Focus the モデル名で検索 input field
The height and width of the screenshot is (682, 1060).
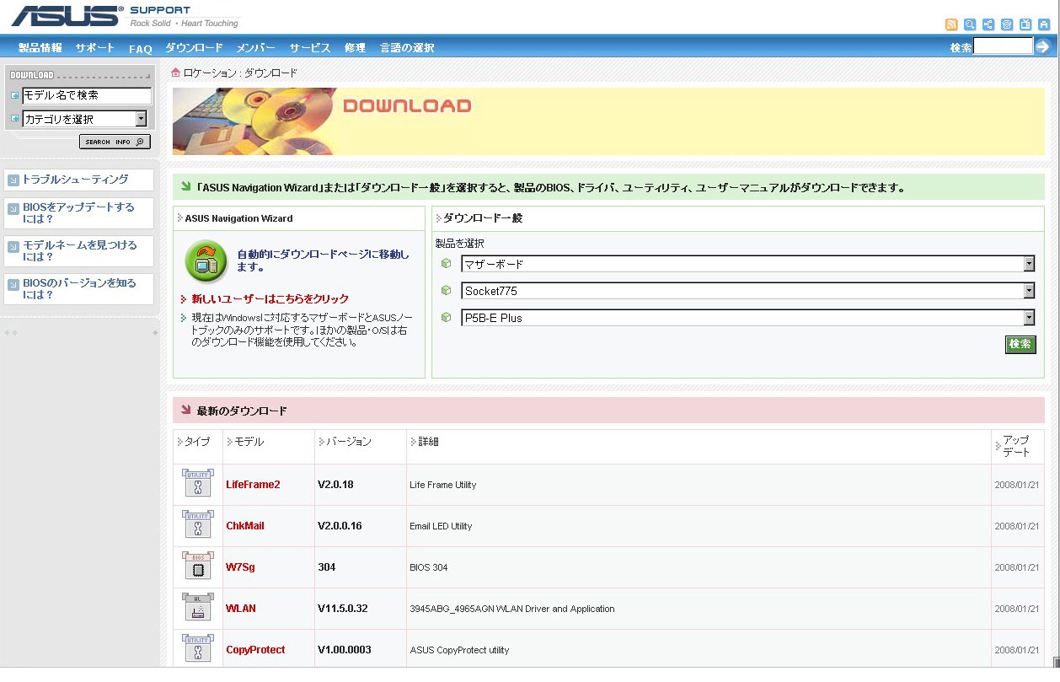click(87, 96)
